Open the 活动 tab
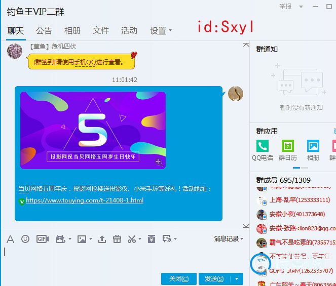 [x=129, y=30]
